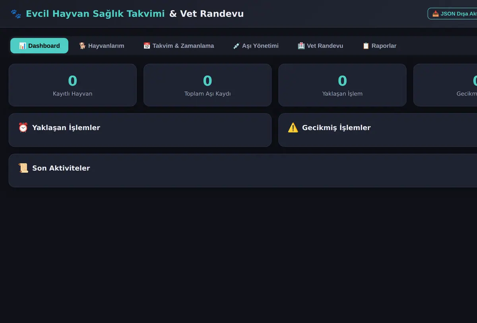Click the alarm clock icon beside Yaklaşan İşlemler
The image size is (477, 323).
(x=23, y=127)
